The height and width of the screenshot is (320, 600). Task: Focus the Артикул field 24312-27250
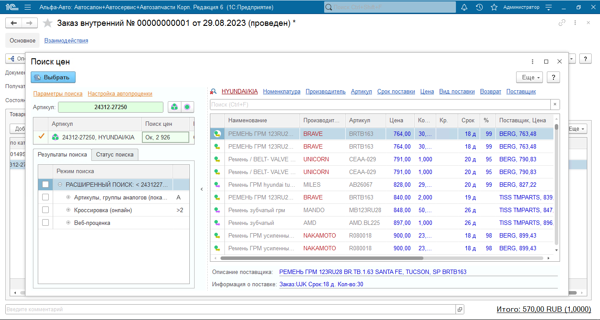click(x=111, y=107)
